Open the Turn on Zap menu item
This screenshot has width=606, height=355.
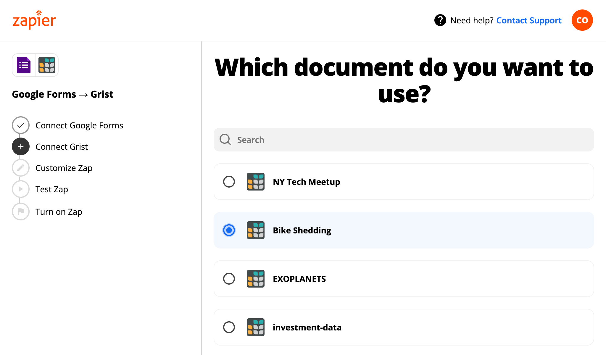[58, 211]
